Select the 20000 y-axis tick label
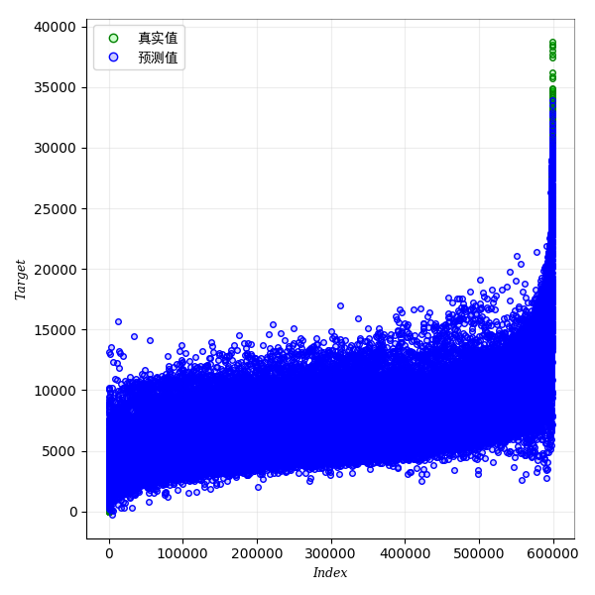 coord(57,269)
